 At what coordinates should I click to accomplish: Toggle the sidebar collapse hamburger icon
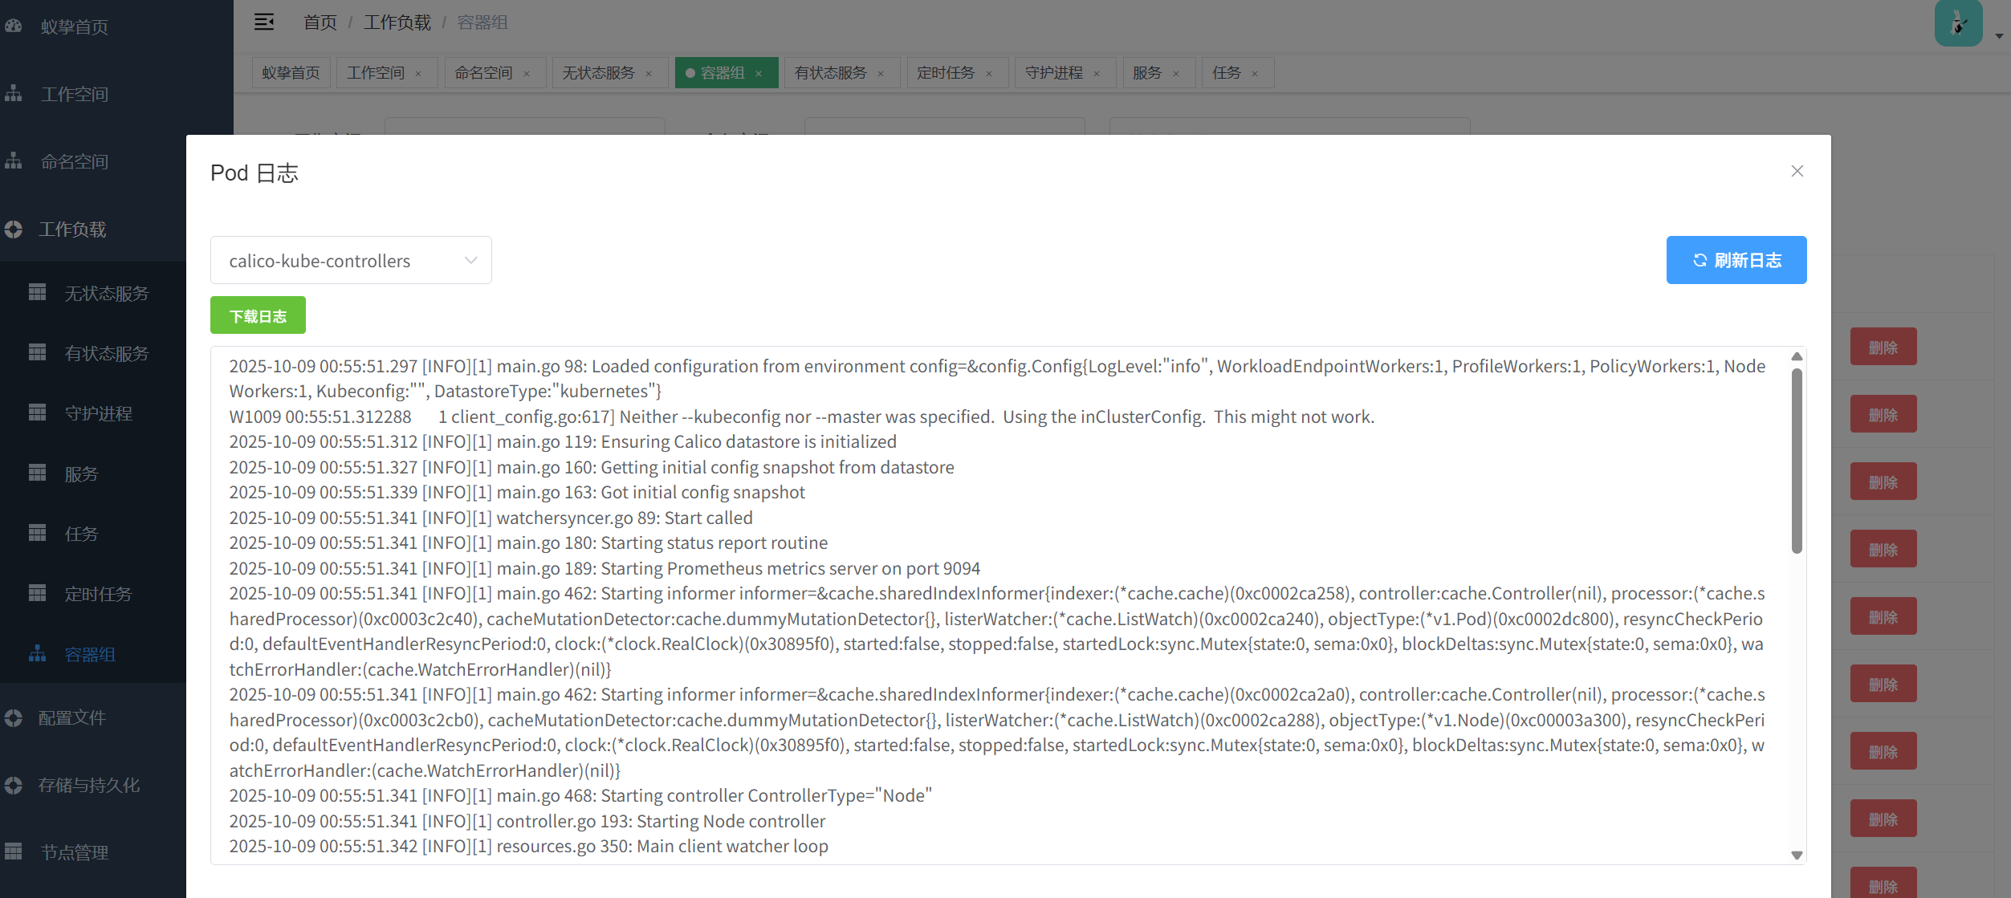(x=264, y=22)
